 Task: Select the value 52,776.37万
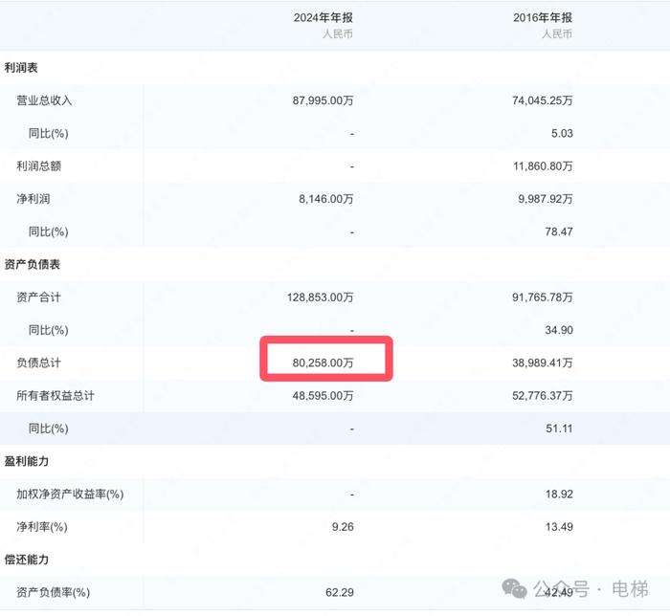pyautogui.click(x=543, y=396)
